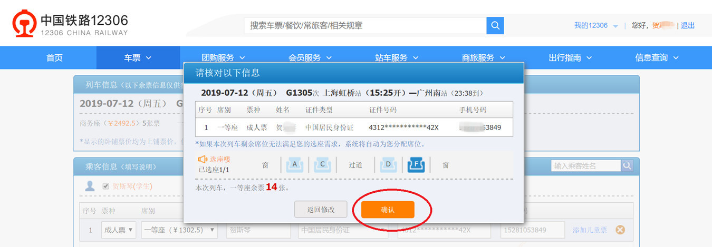Select seat C near the aisle

pos(322,165)
